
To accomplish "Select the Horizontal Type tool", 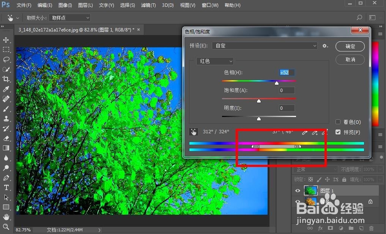I will tap(6, 187).
